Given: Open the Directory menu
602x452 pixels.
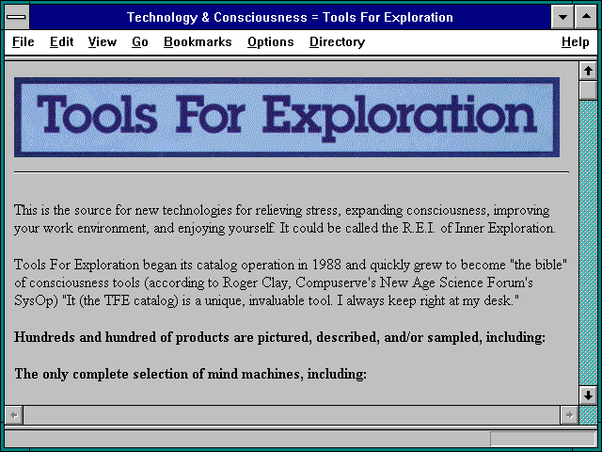Looking at the screenshot, I should tap(337, 41).
